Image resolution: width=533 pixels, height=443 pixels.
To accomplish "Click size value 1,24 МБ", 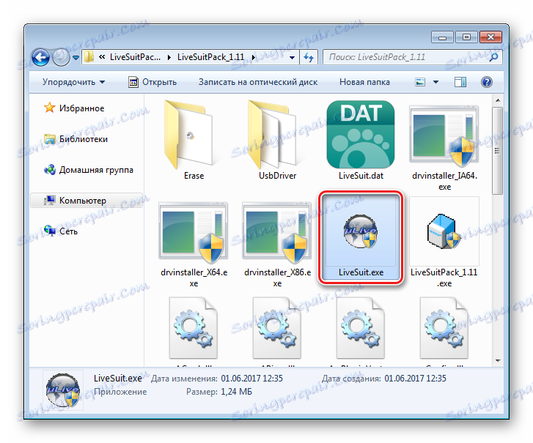I will click(237, 392).
